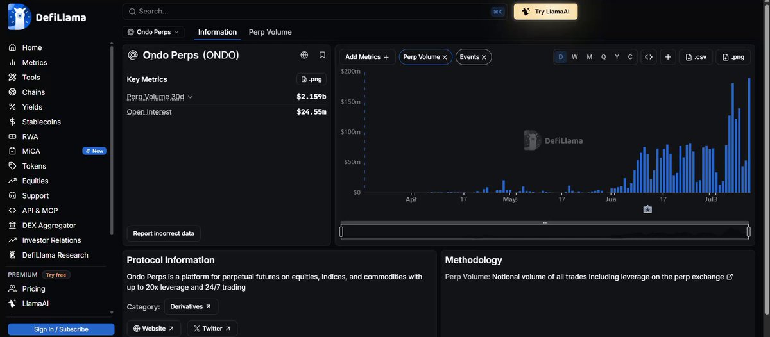
Task: Select Cumulative (C) chart mode
Action: click(x=630, y=57)
